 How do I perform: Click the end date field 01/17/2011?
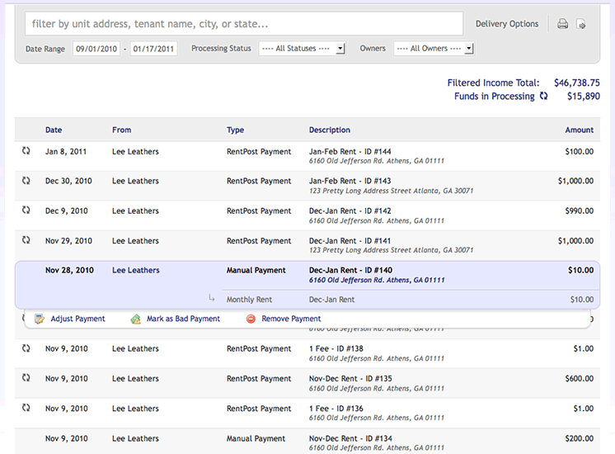[153, 49]
